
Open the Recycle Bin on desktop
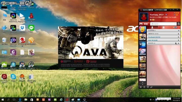[x=4, y=41]
